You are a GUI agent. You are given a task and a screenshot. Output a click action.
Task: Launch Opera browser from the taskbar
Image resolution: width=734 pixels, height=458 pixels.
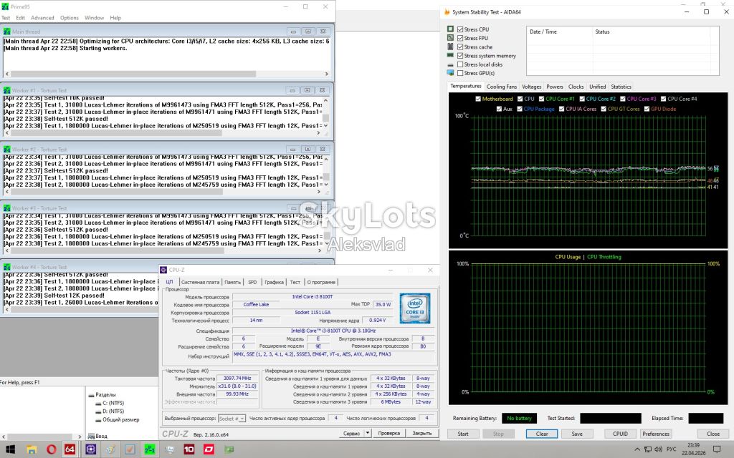(51, 449)
